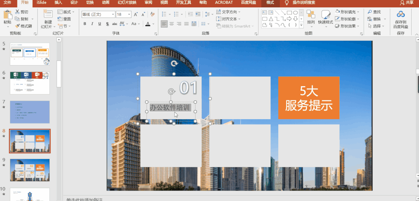Toggle Italic formatting

tap(92, 24)
